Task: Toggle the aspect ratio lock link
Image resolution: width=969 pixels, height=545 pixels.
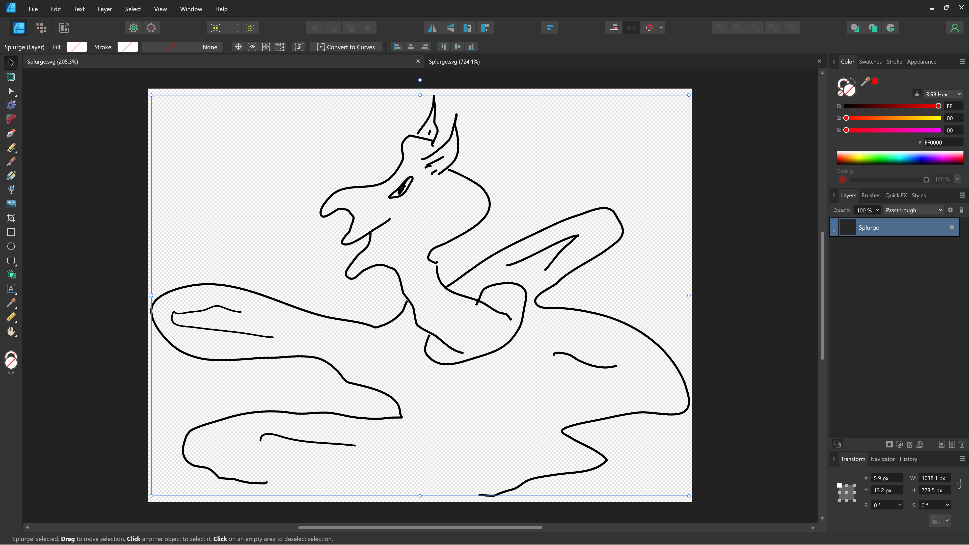Action: pos(959,484)
